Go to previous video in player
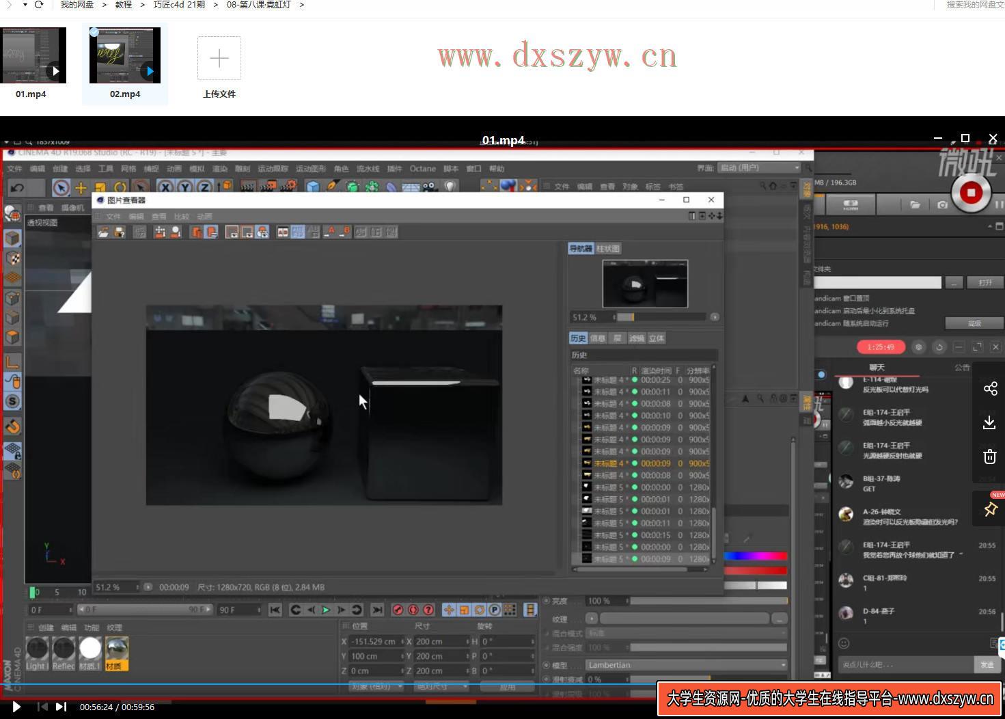 42,707
